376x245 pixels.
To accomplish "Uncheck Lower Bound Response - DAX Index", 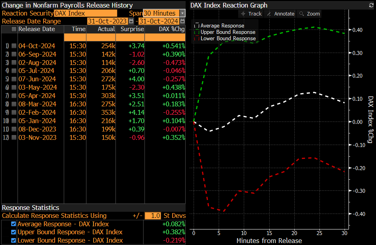I will pyautogui.click(x=14, y=240).
